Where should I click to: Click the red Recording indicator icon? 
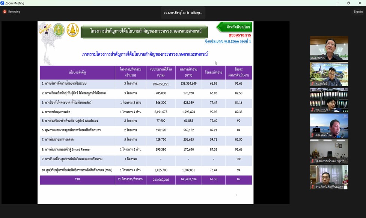pyautogui.click(x=5, y=12)
